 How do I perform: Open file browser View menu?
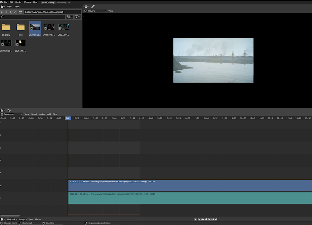(x=9, y=6)
